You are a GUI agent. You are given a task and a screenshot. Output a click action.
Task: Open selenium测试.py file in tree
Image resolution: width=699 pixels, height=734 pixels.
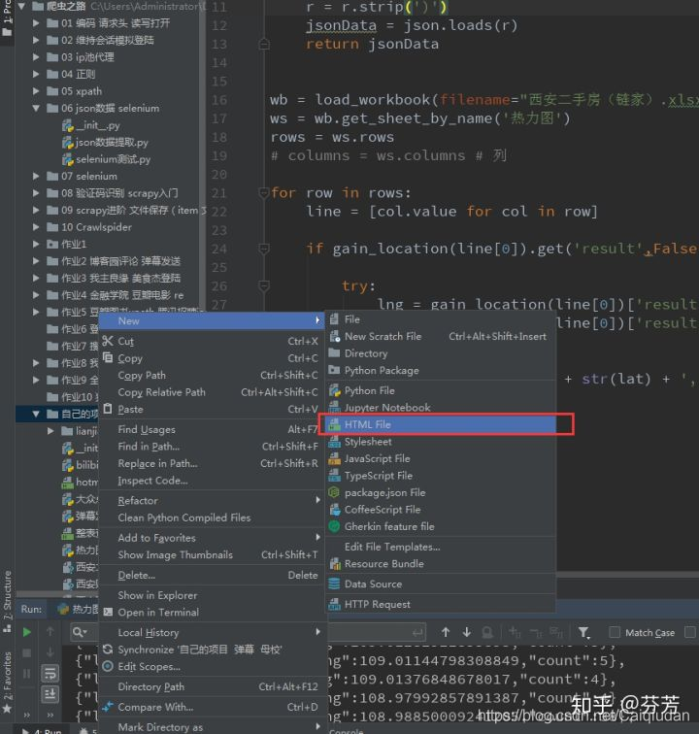pos(107,159)
